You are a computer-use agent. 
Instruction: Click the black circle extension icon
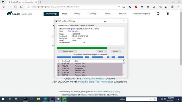pyautogui.click(x=130, y=7)
